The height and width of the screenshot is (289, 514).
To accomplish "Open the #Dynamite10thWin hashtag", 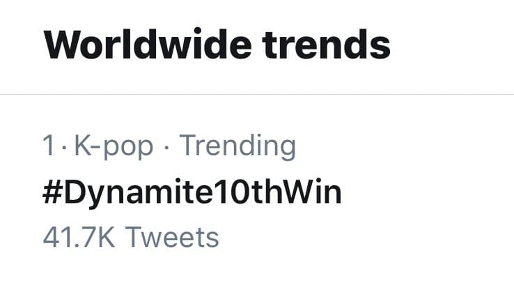I will pyautogui.click(x=192, y=192).
